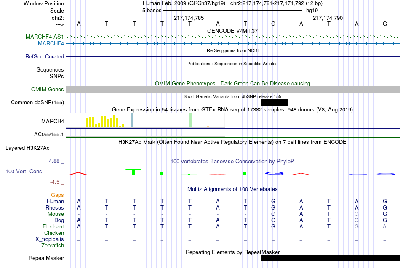
Task: Click the '--->' strand direction label
Action: tap(59, 24)
